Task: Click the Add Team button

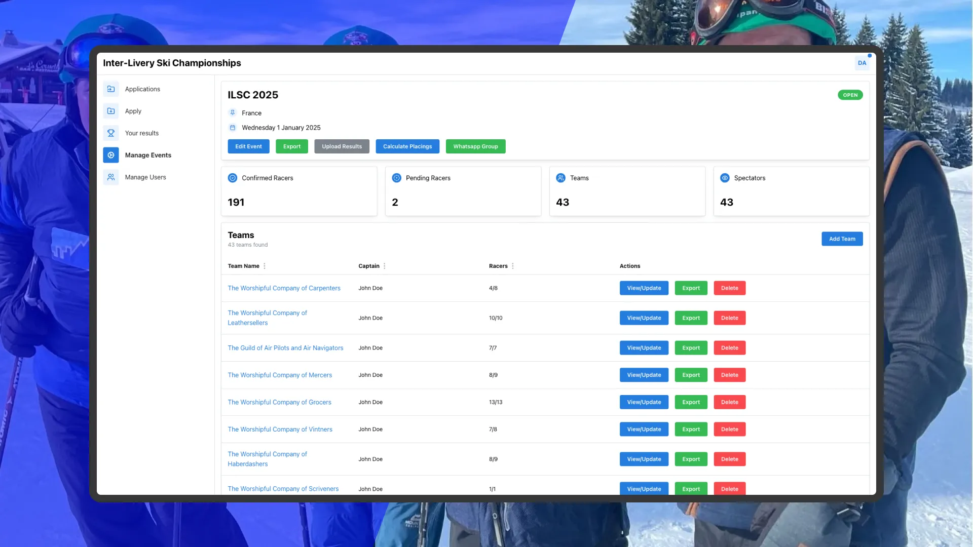Action: [x=842, y=239]
